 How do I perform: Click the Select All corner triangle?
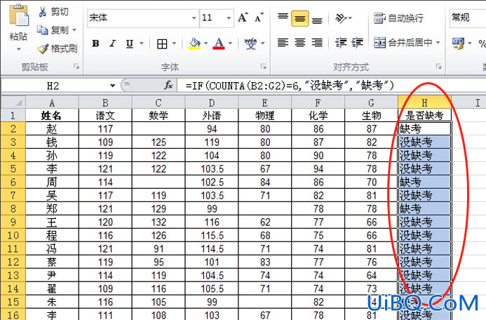13,102
